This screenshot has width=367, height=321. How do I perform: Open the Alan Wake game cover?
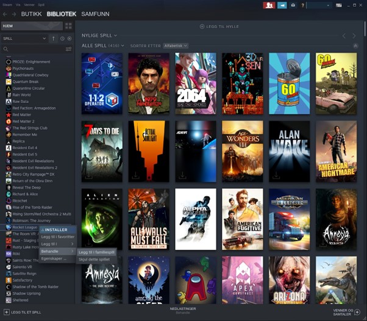(290, 151)
